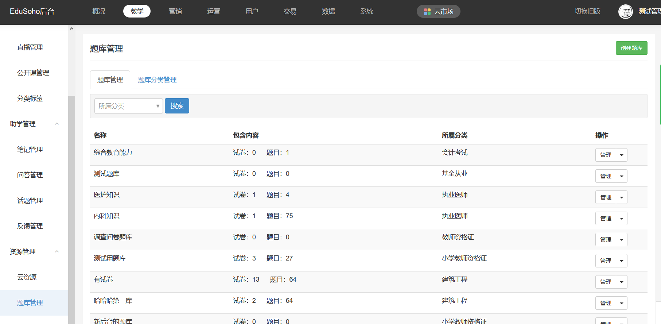Click the green 创建题库 button
This screenshot has height=324, width=661.
pos(631,48)
